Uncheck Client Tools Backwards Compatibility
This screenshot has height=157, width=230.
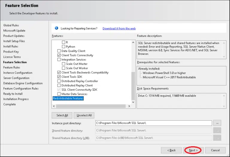point(59,72)
